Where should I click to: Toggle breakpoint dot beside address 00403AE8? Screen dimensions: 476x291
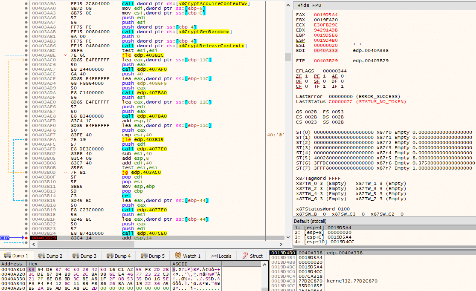[26, 116]
